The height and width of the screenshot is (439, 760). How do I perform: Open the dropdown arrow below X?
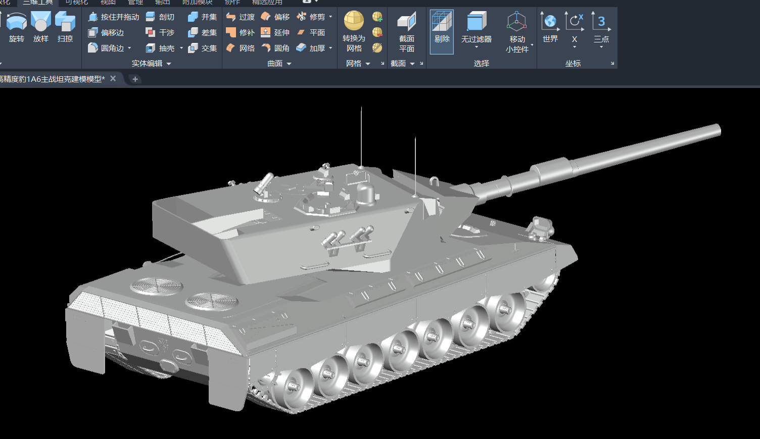pos(575,47)
